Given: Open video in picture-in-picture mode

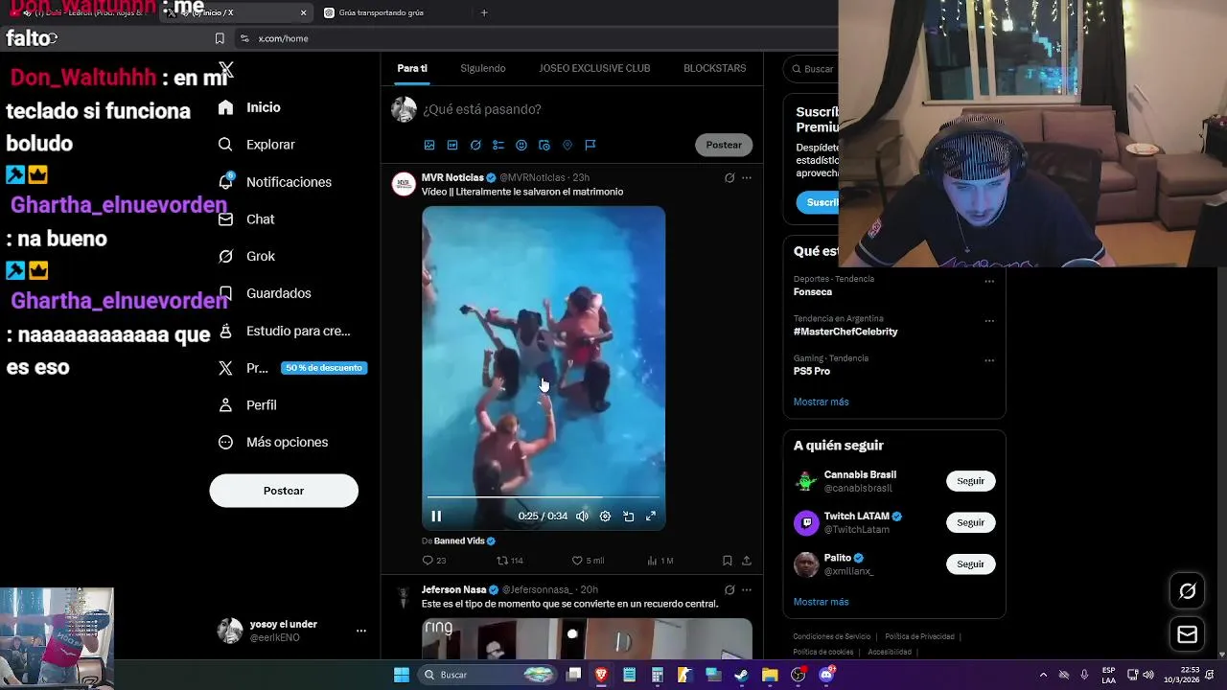Looking at the screenshot, I should coord(628,517).
